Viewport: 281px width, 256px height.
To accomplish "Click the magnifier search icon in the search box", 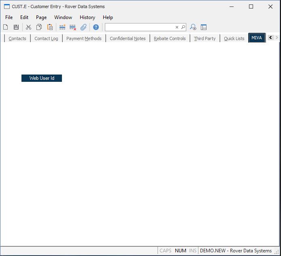I will (183, 27).
